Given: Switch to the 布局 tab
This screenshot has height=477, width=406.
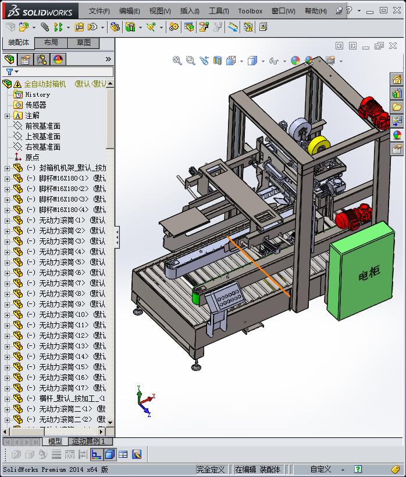Looking at the screenshot, I should 51,43.
